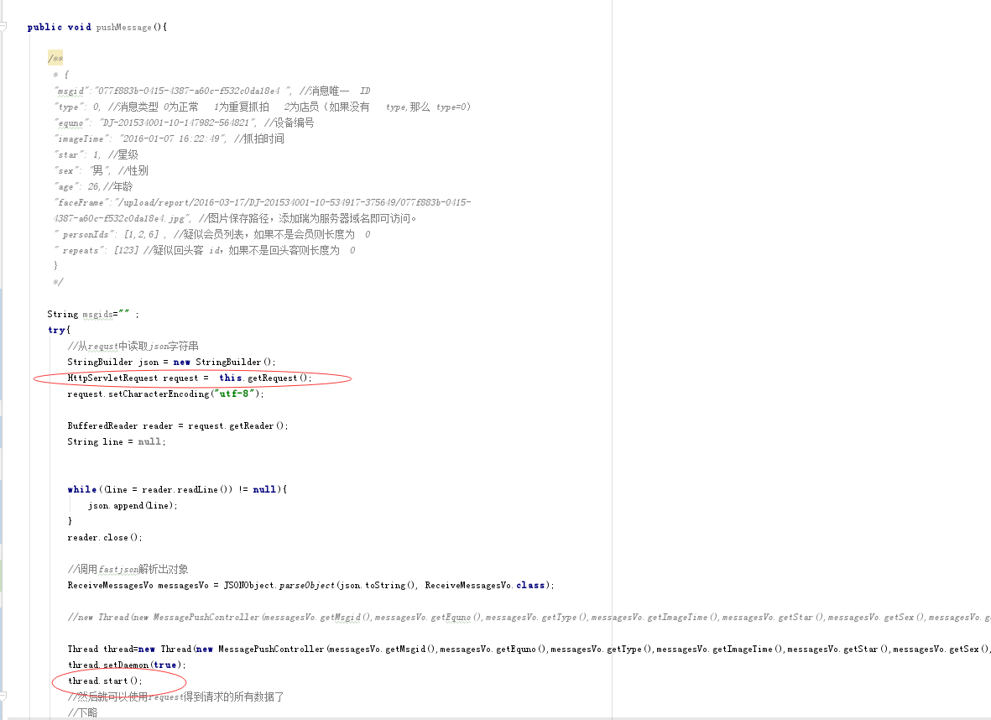The height and width of the screenshot is (720, 991).
Task: Click the "faceFrame" upload path line
Action: coord(263,202)
